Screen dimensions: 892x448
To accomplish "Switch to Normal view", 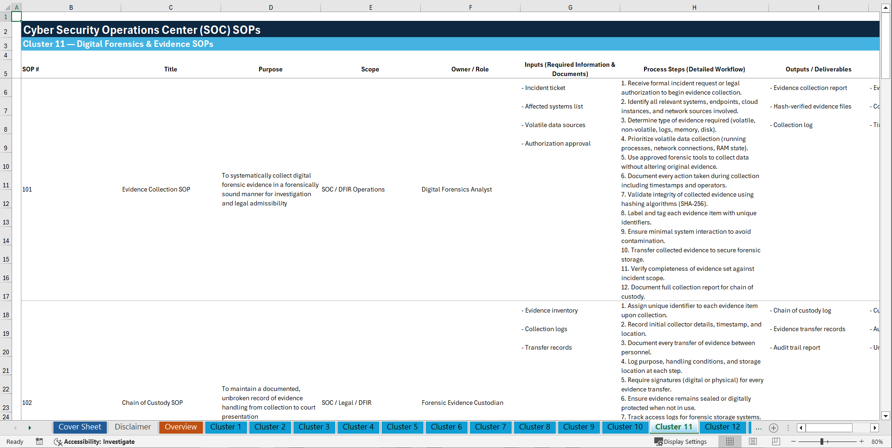I will point(730,442).
